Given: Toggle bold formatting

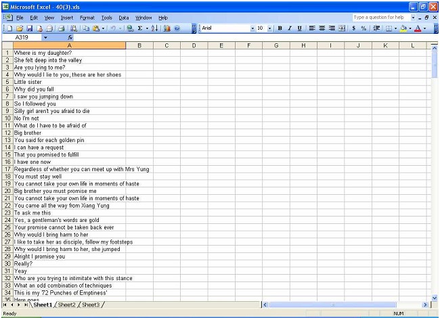Looking at the screenshot, I should 280,28.
